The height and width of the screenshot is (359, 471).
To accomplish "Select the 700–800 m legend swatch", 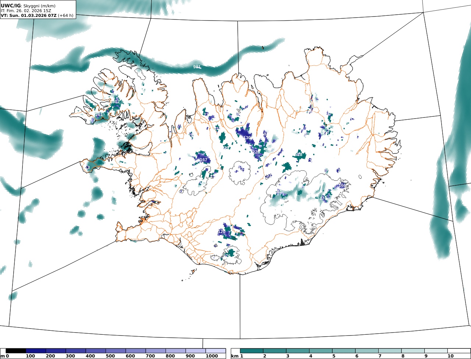I will pos(156,351).
